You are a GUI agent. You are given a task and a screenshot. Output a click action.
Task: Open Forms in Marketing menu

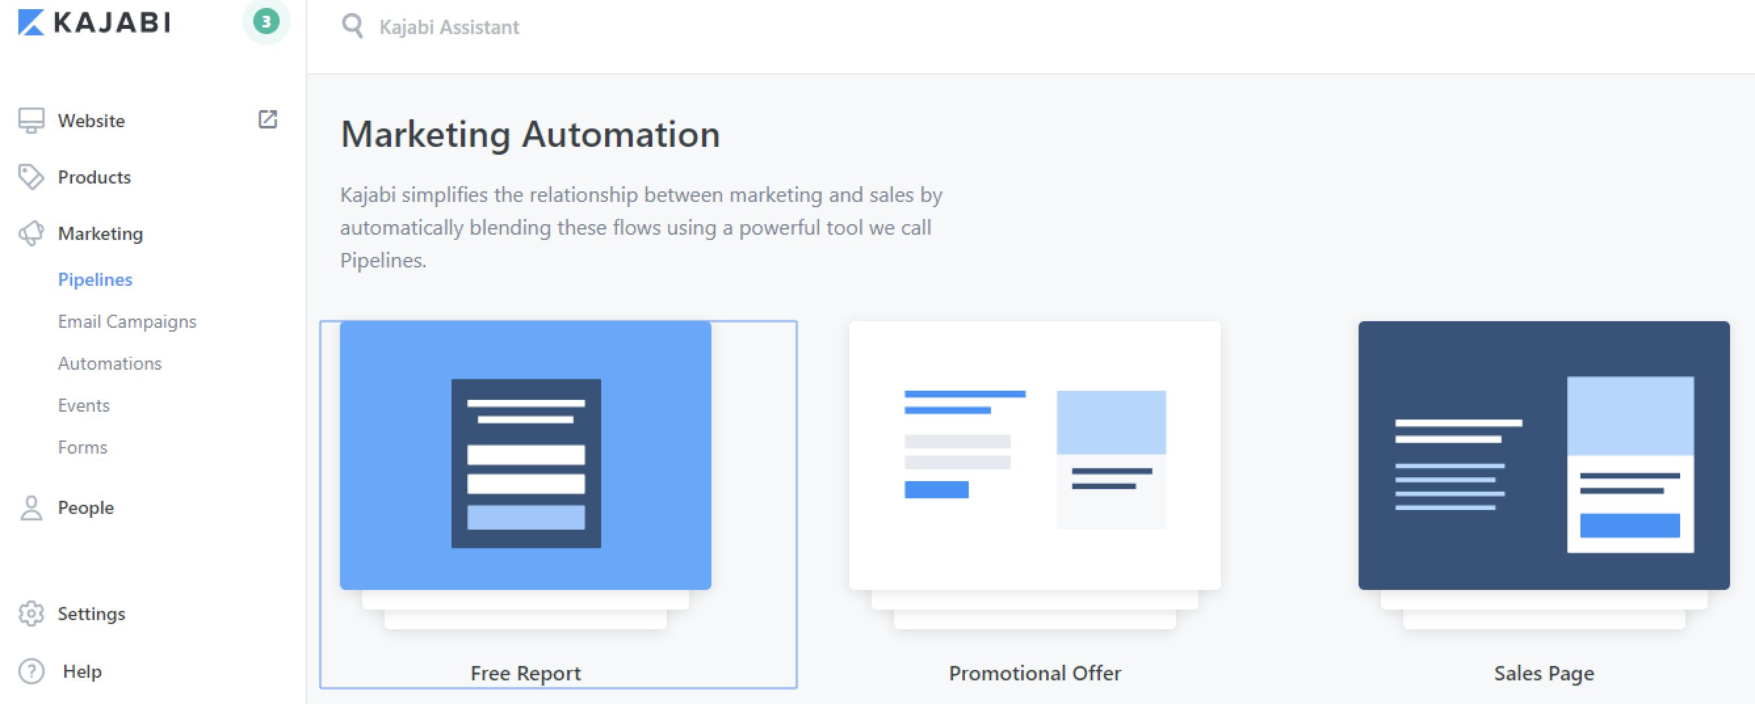pyautogui.click(x=83, y=448)
